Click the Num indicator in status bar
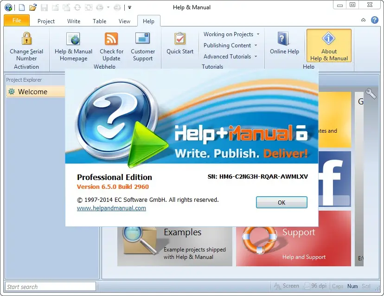The image size is (384, 296). 352,286
